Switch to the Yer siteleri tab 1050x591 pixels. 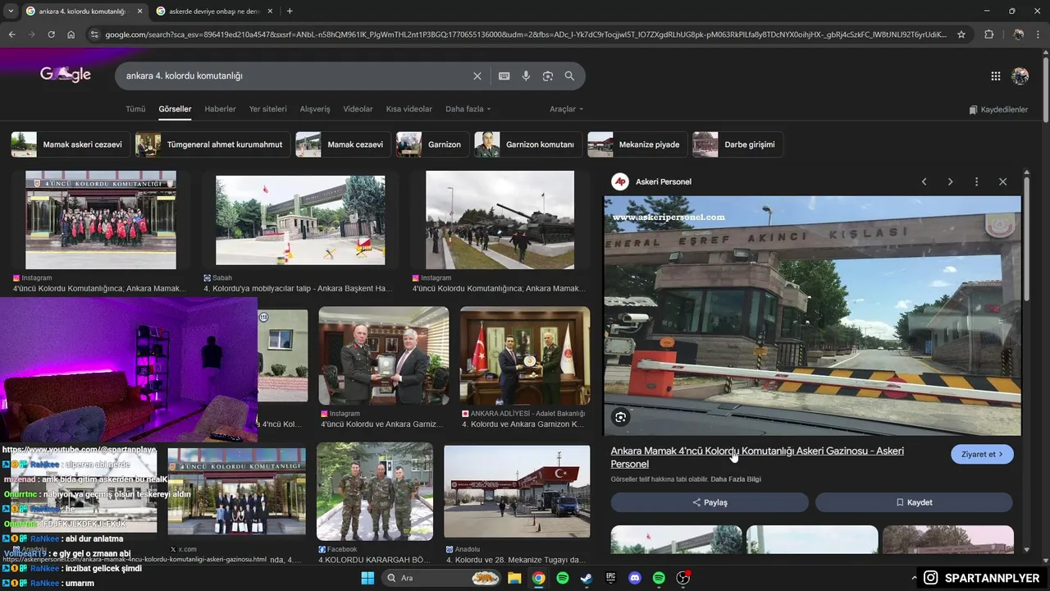click(x=268, y=109)
